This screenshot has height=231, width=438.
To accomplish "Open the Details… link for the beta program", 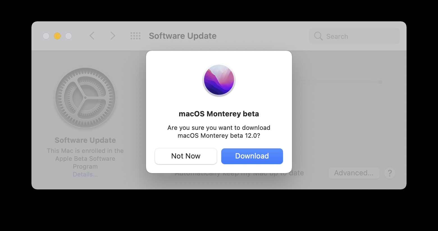I will (85, 175).
